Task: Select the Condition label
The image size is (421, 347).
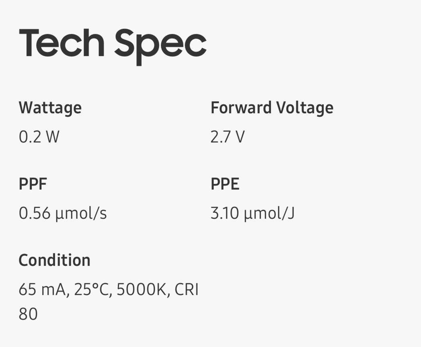Action: (x=55, y=260)
